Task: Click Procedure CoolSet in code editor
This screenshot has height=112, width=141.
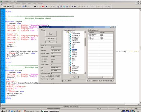Action: [x=14, y=71]
